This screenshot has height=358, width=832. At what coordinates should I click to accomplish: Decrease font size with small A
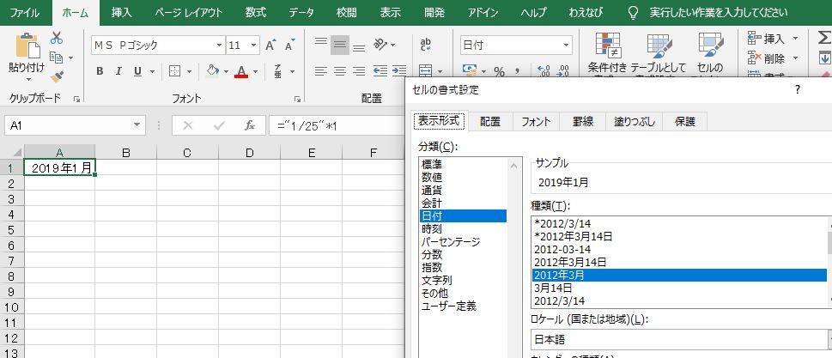pyautogui.click(x=289, y=46)
